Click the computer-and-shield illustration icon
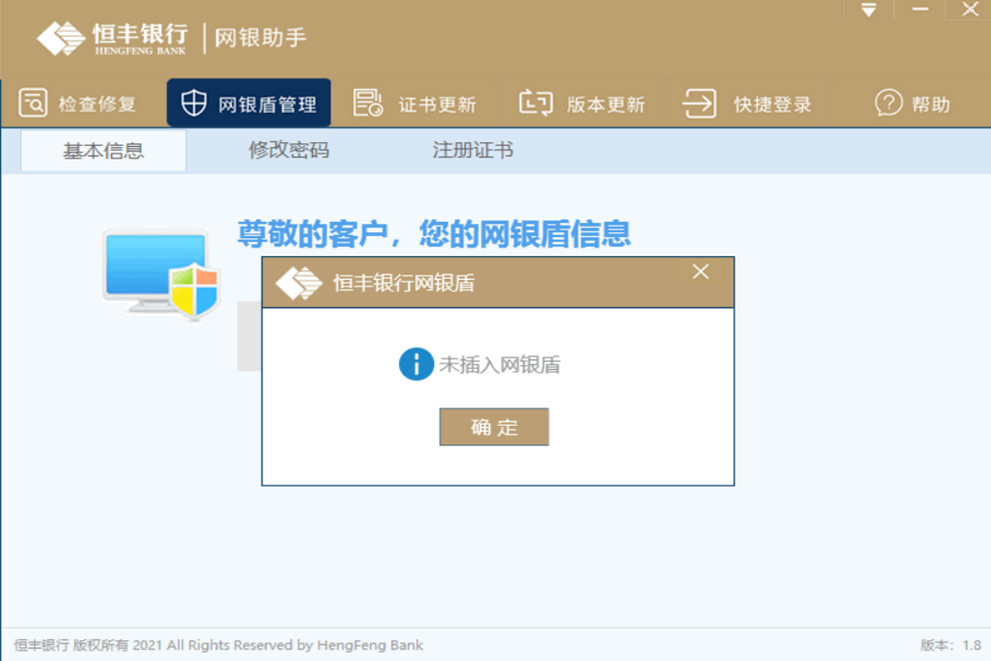 pos(161,275)
